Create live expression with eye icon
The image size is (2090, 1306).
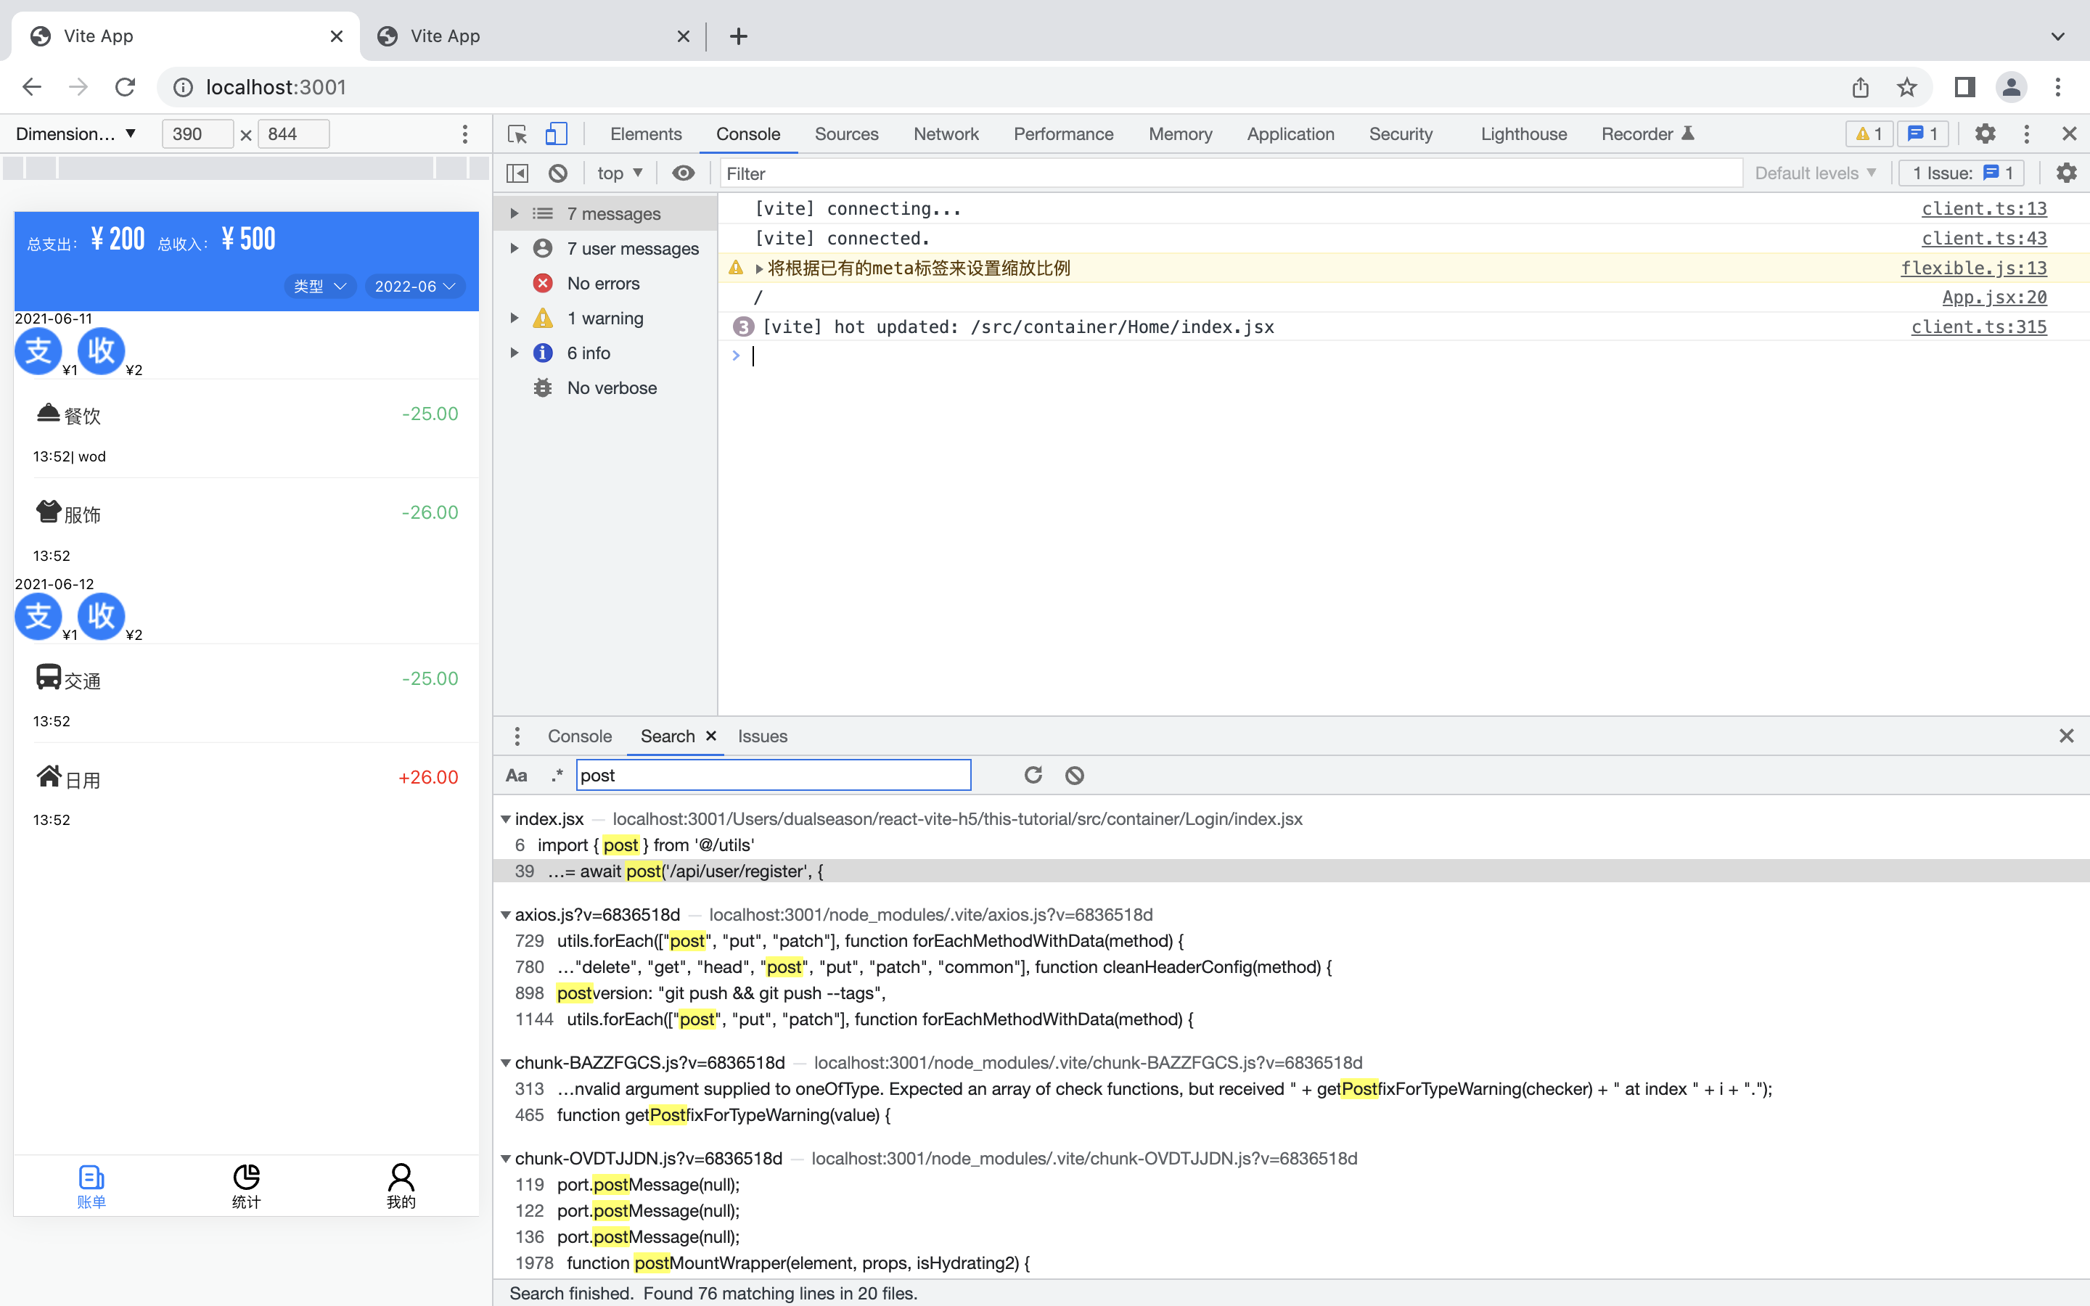coord(683,173)
